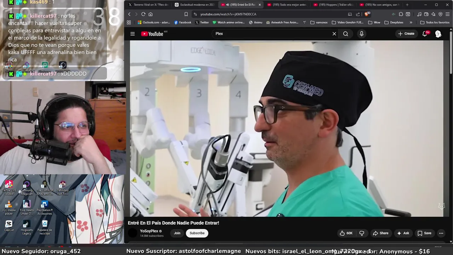Open Todos los favoritos folder
The width and height of the screenshot is (453, 255).
click(x=435, y=22)
